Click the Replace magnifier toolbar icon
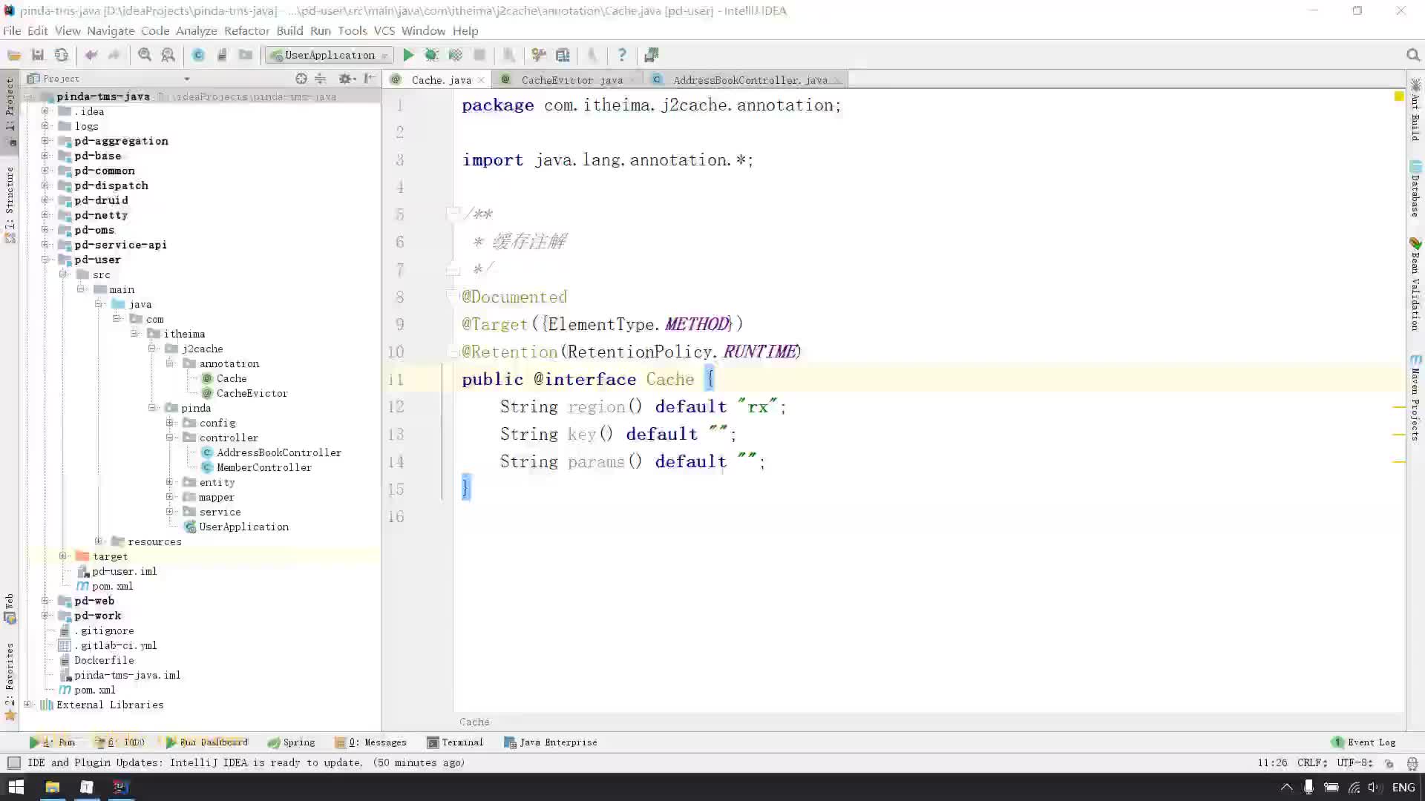 point(168,55)
